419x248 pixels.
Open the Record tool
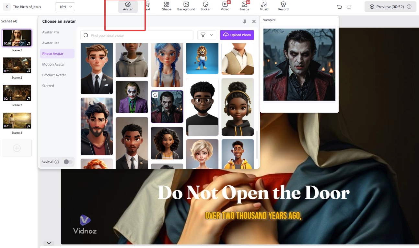tap(283, 6)
